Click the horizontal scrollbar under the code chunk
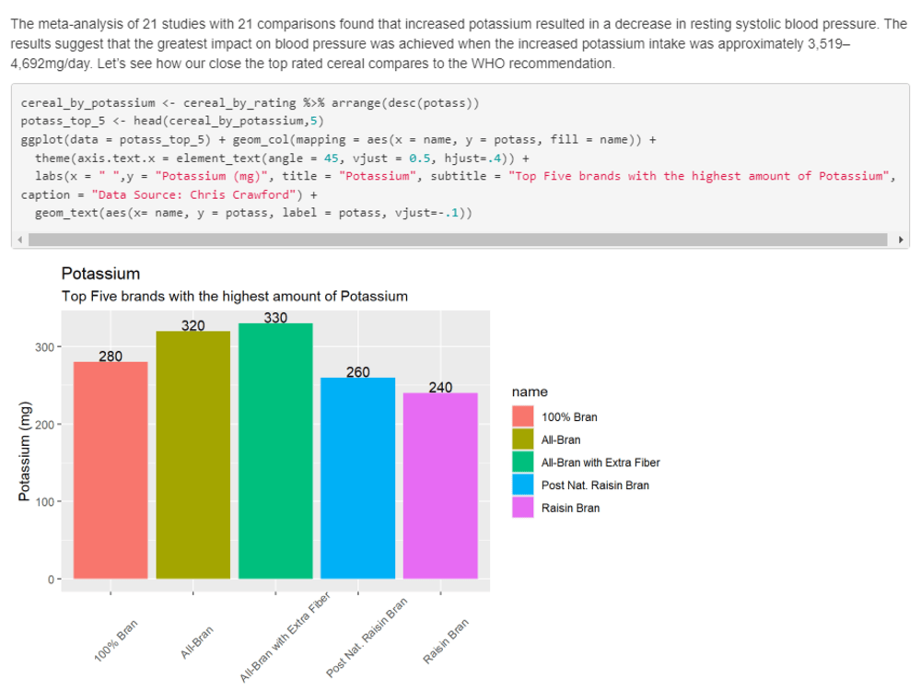The height and width of the screenshot is (691, 921). [460, 239]
